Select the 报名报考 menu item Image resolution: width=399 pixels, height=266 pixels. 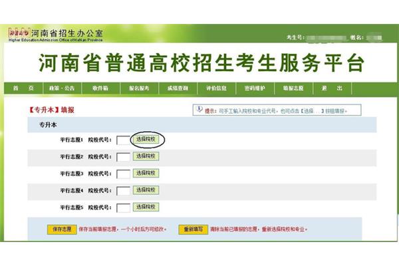(139, 88)
